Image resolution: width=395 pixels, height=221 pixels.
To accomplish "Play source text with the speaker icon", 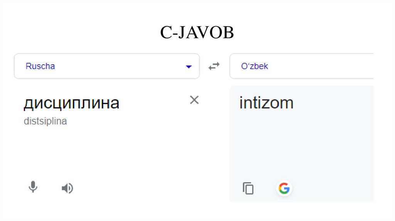I will click(x=67, y=188).
